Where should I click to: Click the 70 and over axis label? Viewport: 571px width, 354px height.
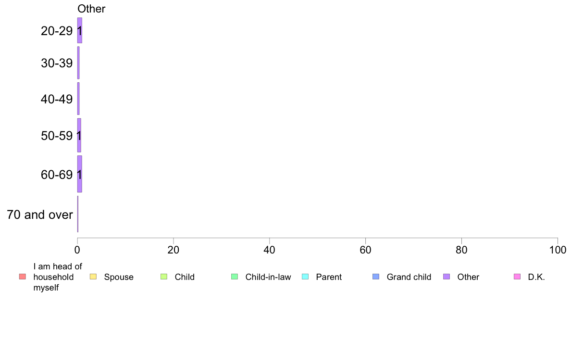point(40,215)
